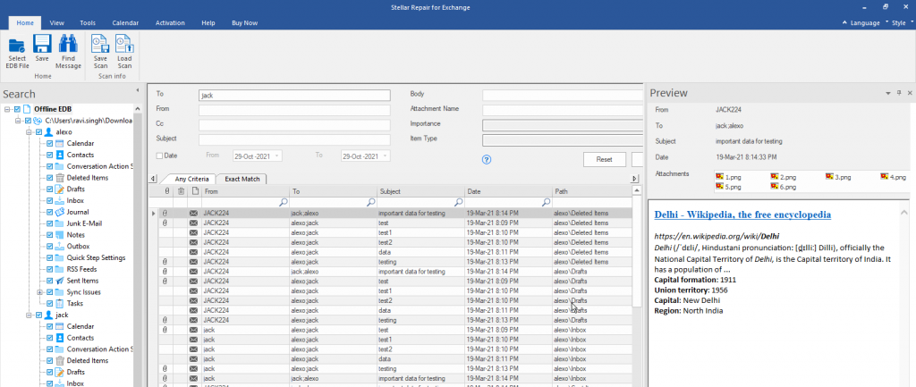Viewport: 916px width, 387px height.
Task: Click the attachment column header paperclip icon
Action: pyautogui.click(x=167, y=191)
